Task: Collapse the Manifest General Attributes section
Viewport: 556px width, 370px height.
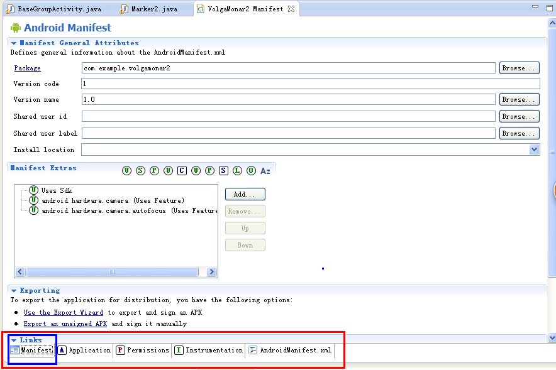Action: (14, 43)
